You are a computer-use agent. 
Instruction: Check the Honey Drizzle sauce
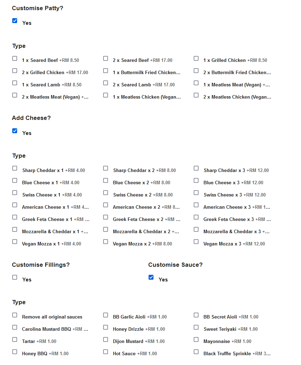click(106, 327)
